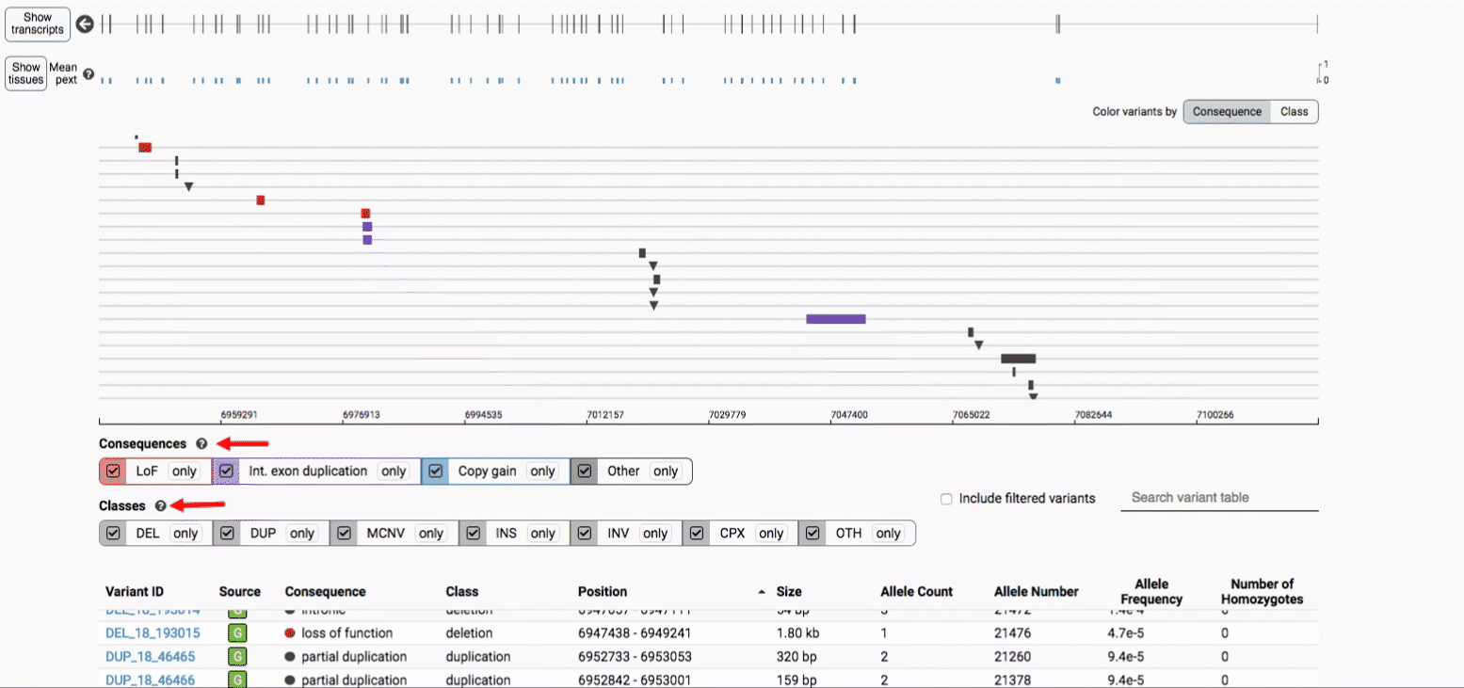Open help icon next to Classes
The height and width of the screenshot is (688, 1464).
click(161, 506)
